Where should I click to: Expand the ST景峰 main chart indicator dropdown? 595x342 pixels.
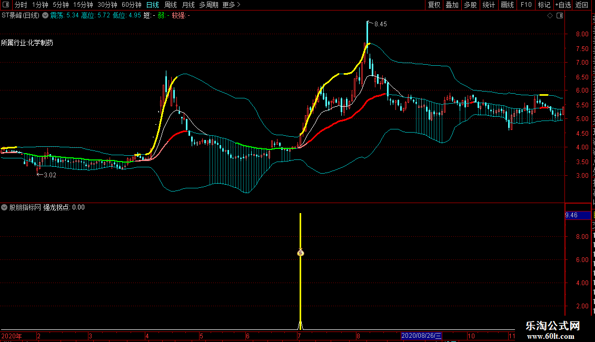[45, 15]
